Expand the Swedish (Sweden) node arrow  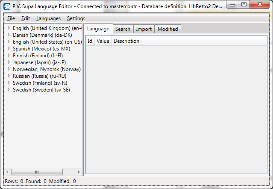[9, 90]
